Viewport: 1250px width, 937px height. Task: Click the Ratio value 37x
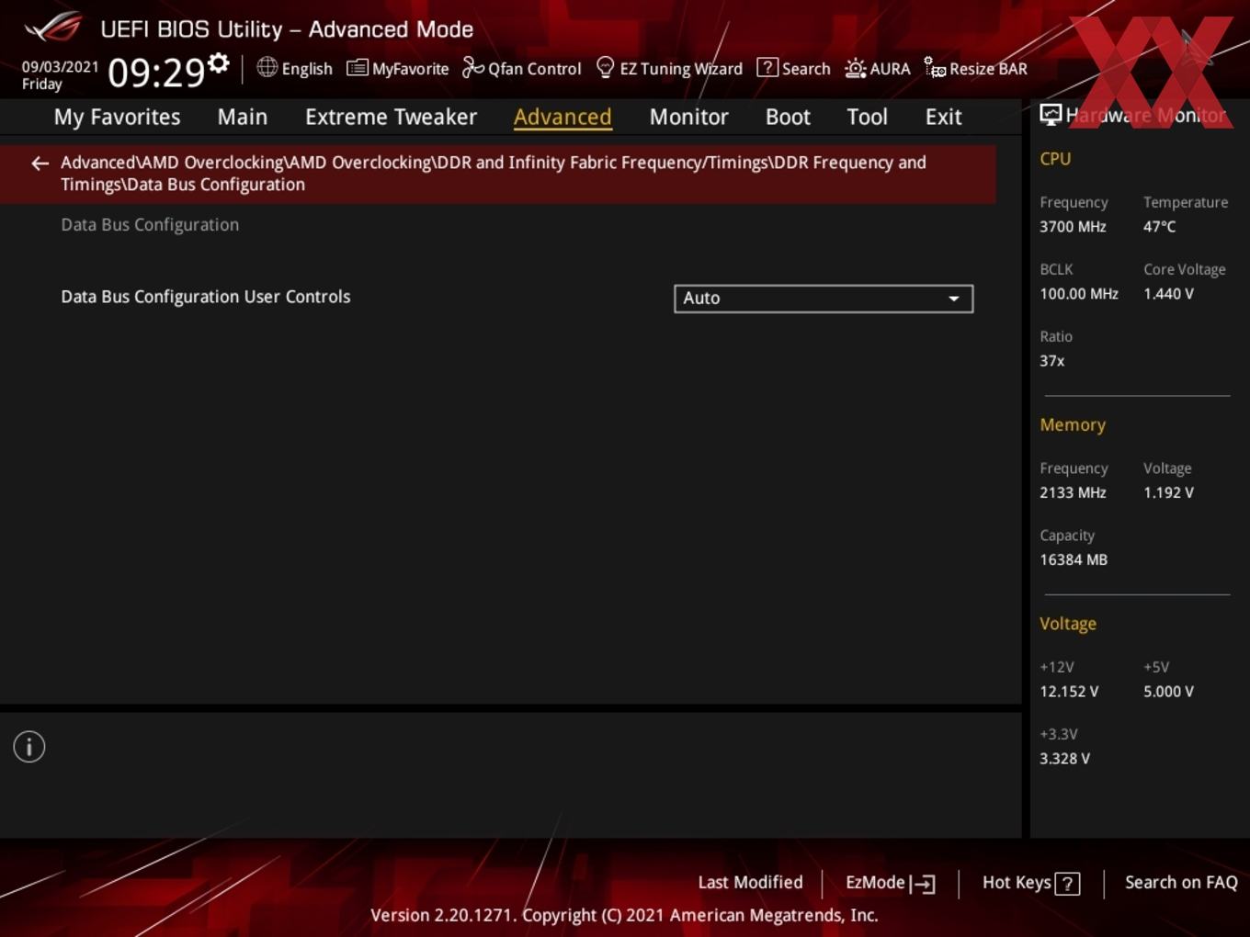1052,361
